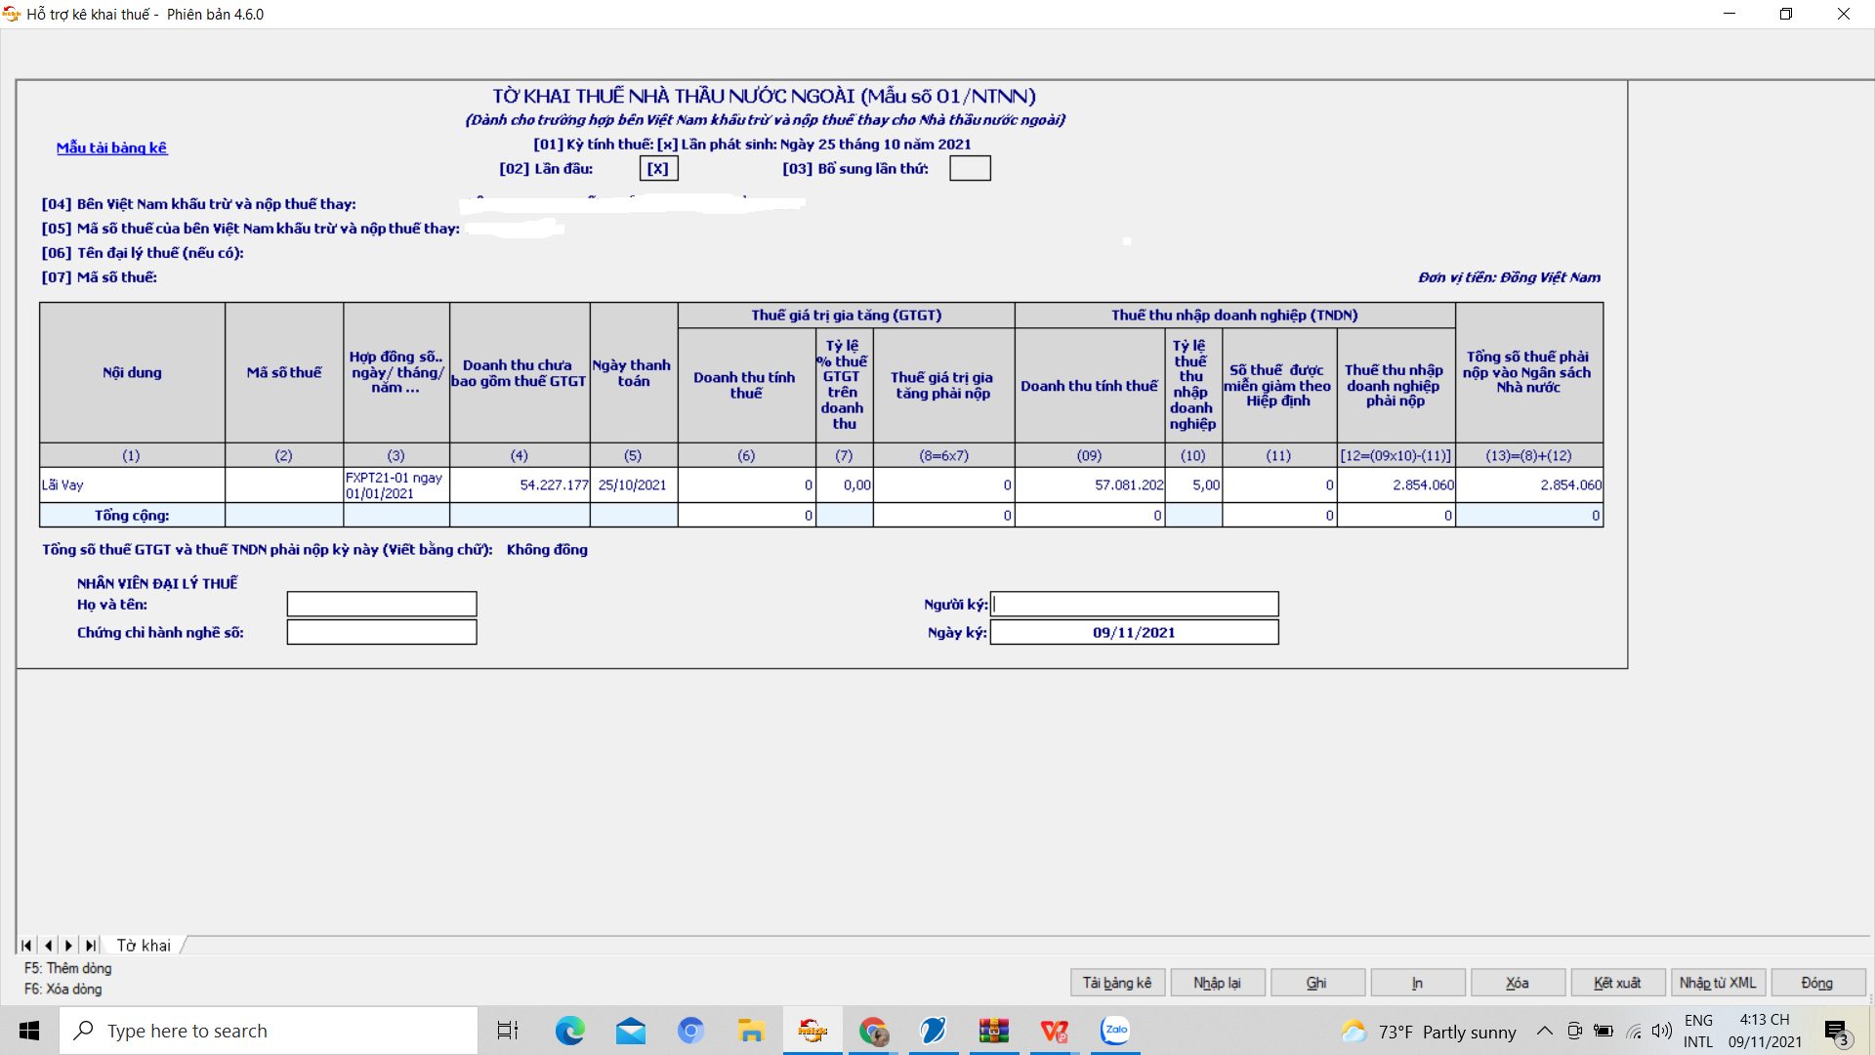Image resolution: width=1875 pixels, height=1055 pixels.
Task: Open the Mẫu tải bảng kê link
Action: (111, 148)
